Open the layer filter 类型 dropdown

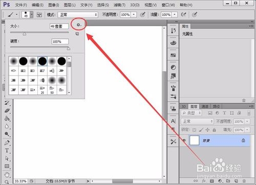tap(191, 113)
